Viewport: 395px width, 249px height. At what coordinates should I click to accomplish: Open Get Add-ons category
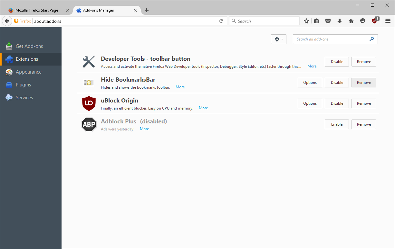click(x=31, y=46)
